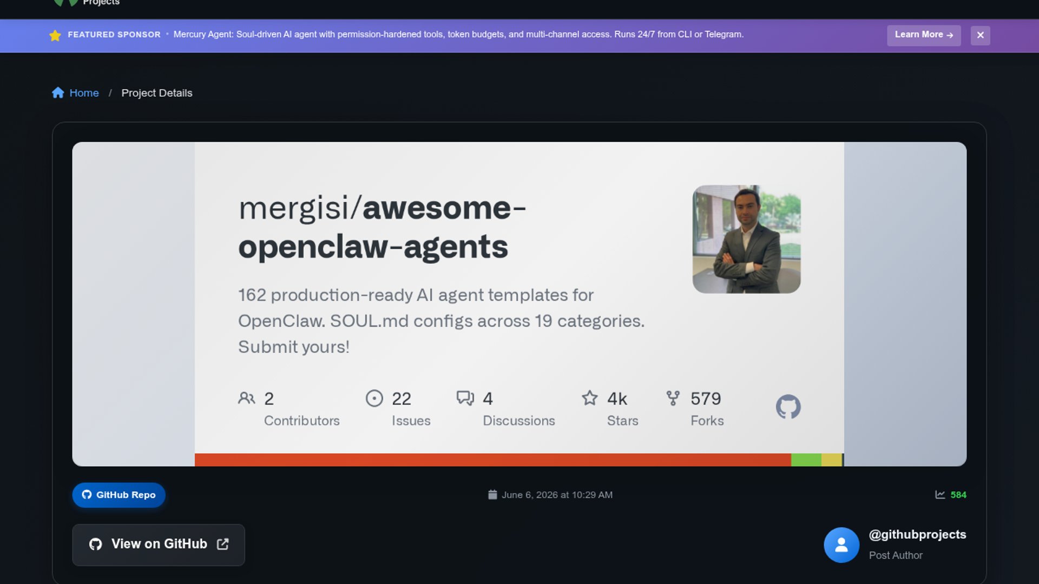The width and height of the screenshot is (1039, 584).
Task: Click the GitHub octocat icon in View on GitHub
Action: (96, 544)
